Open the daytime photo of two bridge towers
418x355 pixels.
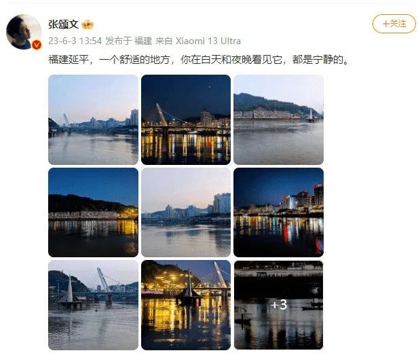94,305
